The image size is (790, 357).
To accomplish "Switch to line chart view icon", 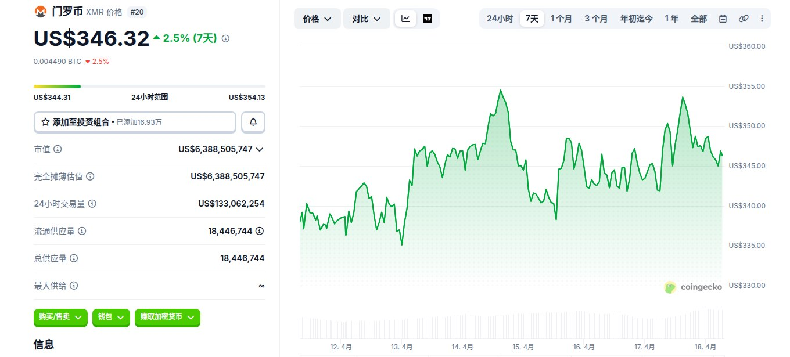I will pos(405,19).
